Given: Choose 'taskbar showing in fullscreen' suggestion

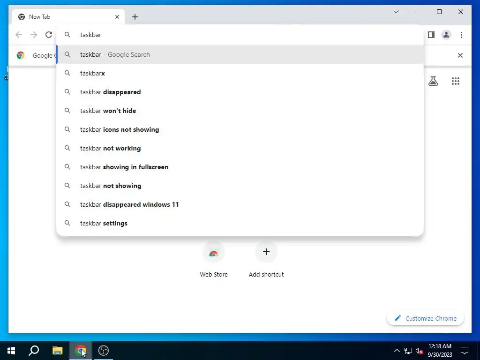Looking at the screenshot, I should 240,167.
